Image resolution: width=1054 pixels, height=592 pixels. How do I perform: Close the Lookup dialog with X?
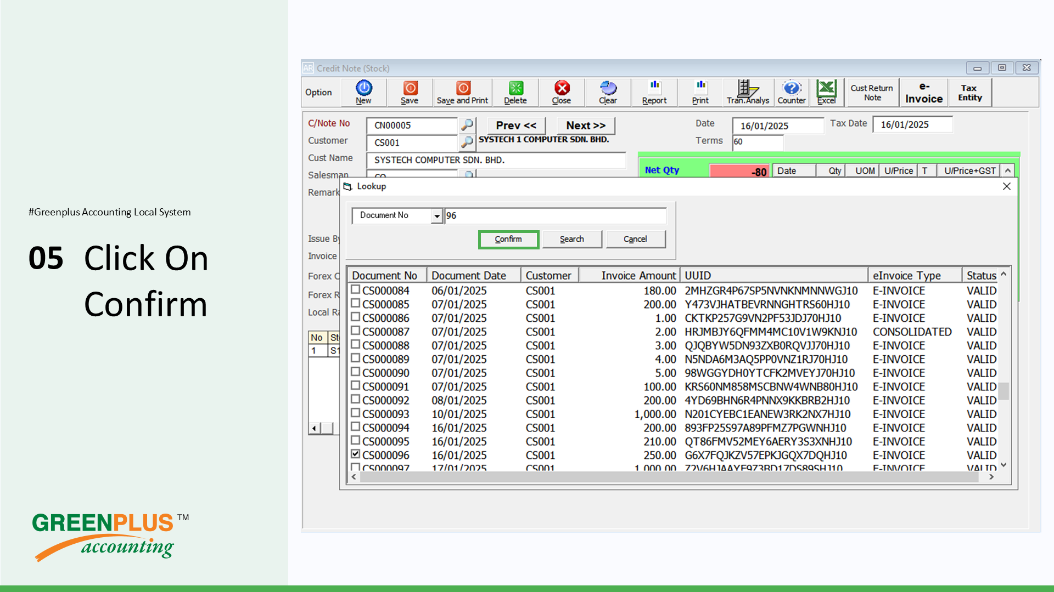click(1007, 186)
